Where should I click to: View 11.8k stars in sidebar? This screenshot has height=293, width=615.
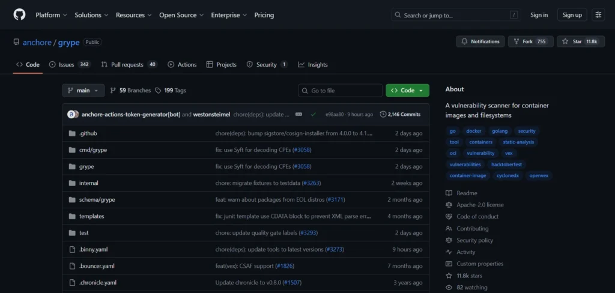pos(464,276)
